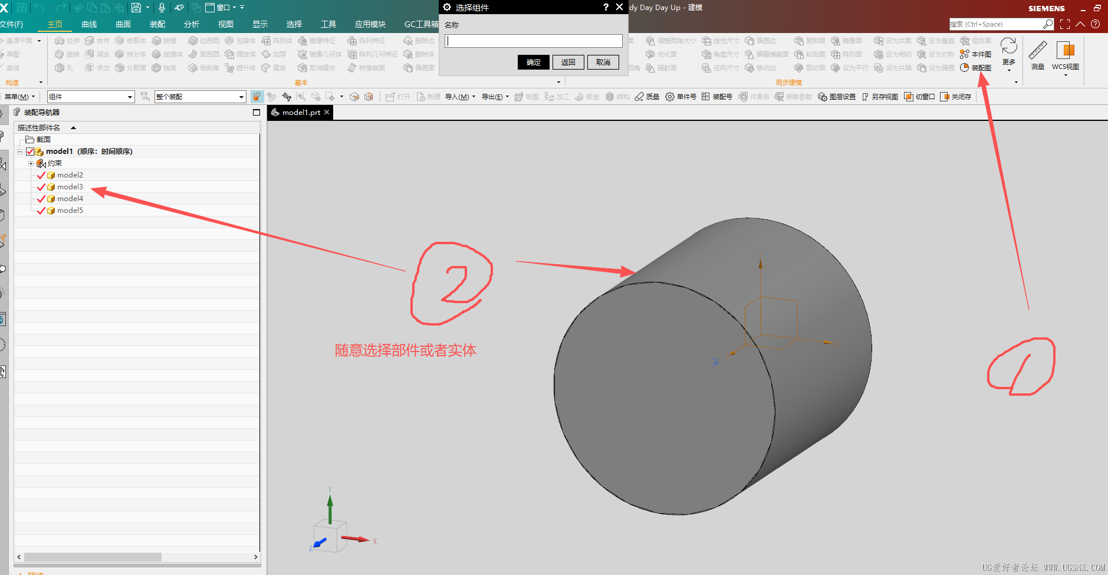Uncheck the model2 component checkbox
This screenshot has width=1108, height=575.
pyautogui.click(x=41, y=175)
